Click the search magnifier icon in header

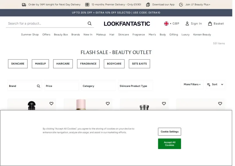pyautogui.click(x=89, y=24)
